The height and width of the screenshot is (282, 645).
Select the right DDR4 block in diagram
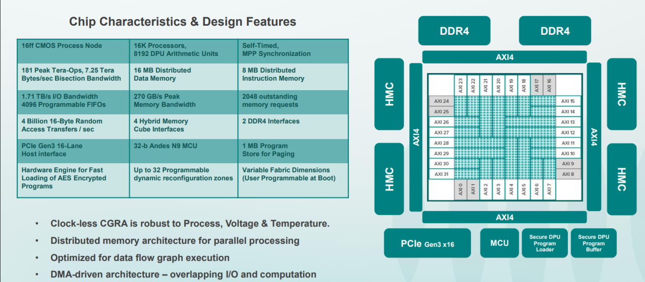(x=555, y=31)
